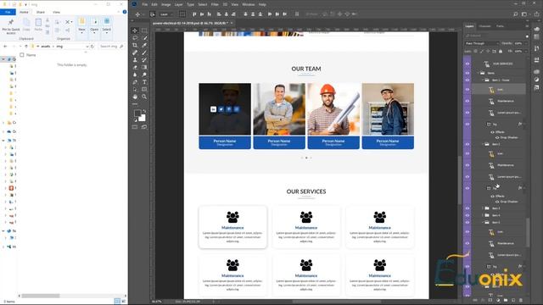The width and height of the screenshot is (543, 305).
Task: Open the Fill value dropdown arrow
Action: click(x=525, y=51)
